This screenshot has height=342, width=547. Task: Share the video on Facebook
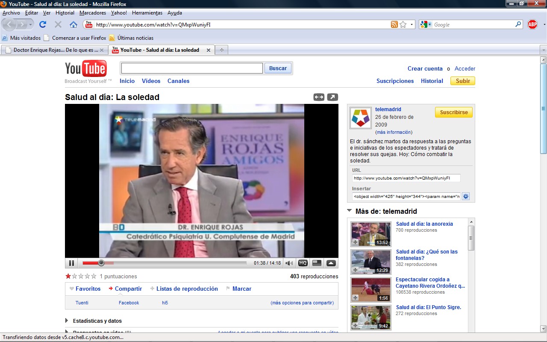pyautogui.click(x=129, y=303)
